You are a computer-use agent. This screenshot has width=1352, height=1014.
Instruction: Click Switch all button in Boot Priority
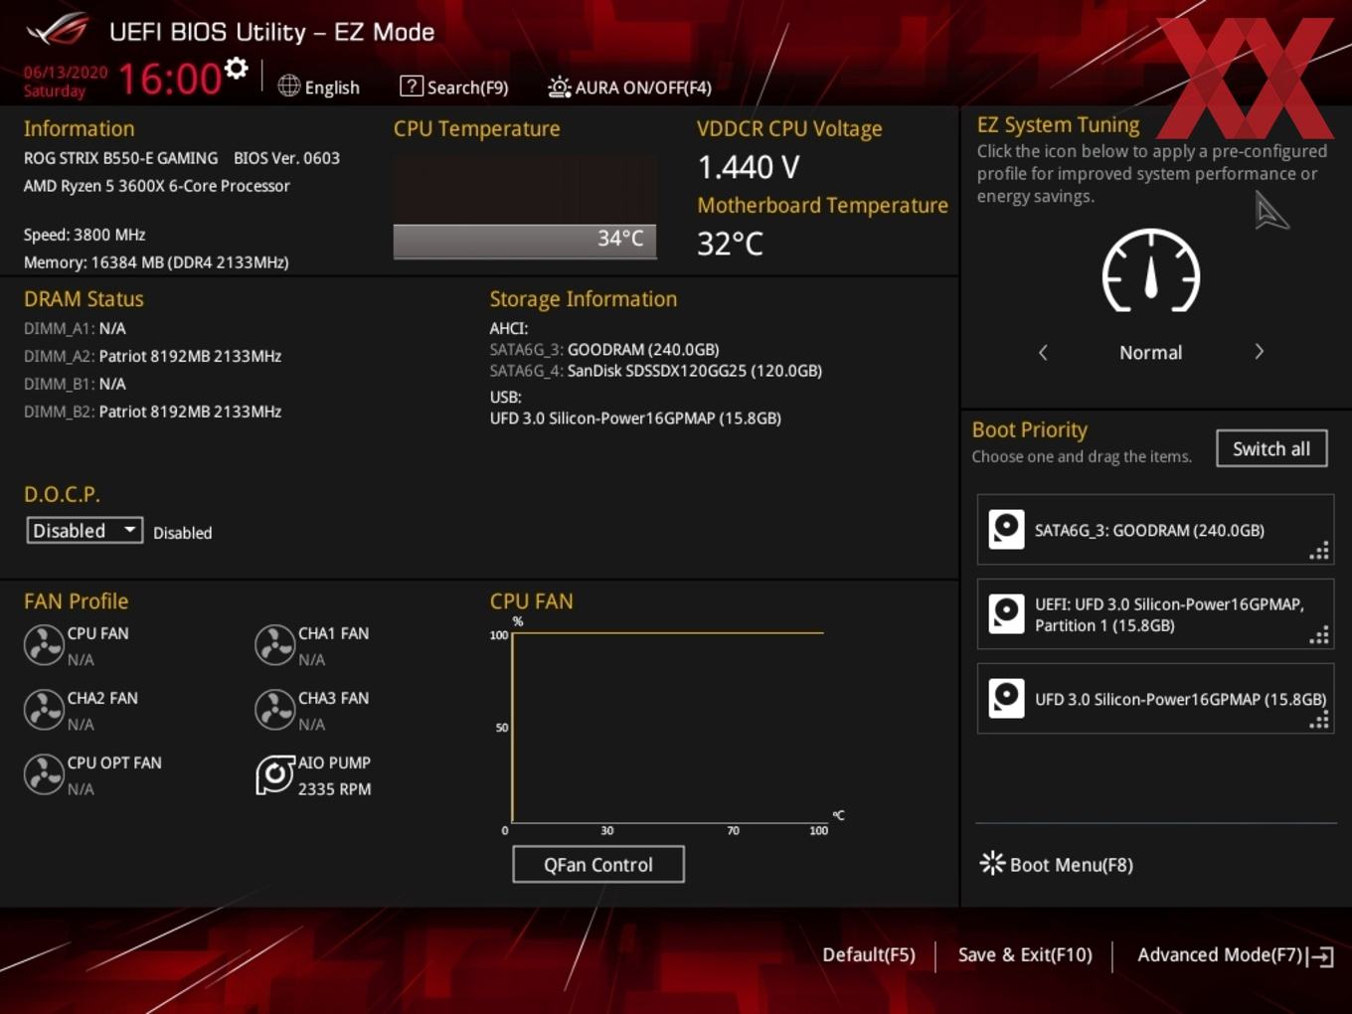pyautogui.click(x=1271, y=448)
